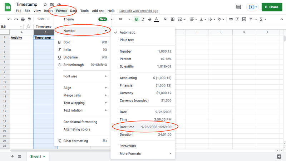The width and height of the screenshot is (286, 161).
Task: Open the text color picker
Action: (x=156, y=19)
